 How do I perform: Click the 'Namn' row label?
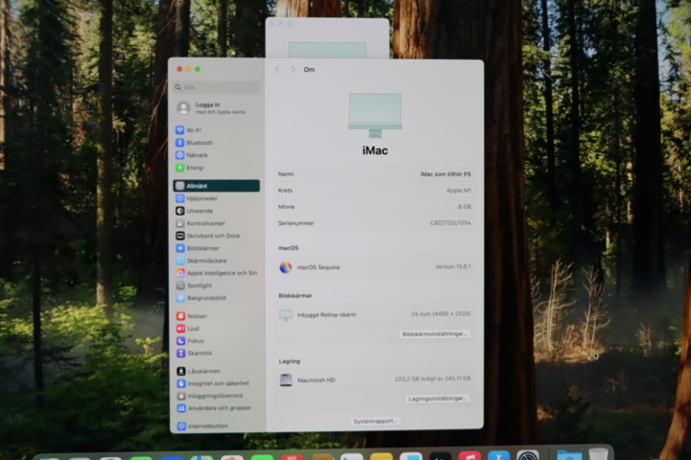[286, 174]
